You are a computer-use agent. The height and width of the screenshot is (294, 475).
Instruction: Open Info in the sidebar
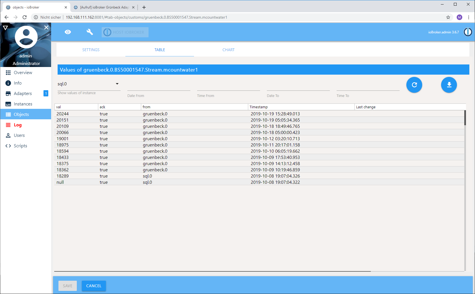tap(26, 83)
